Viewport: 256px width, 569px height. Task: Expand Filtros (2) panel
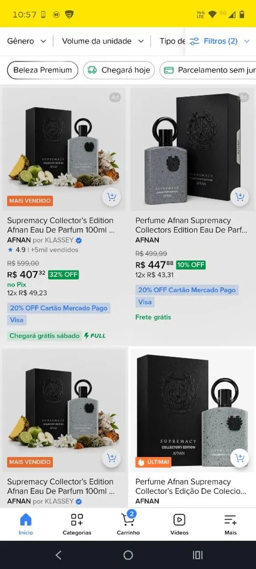coord(220,41)
